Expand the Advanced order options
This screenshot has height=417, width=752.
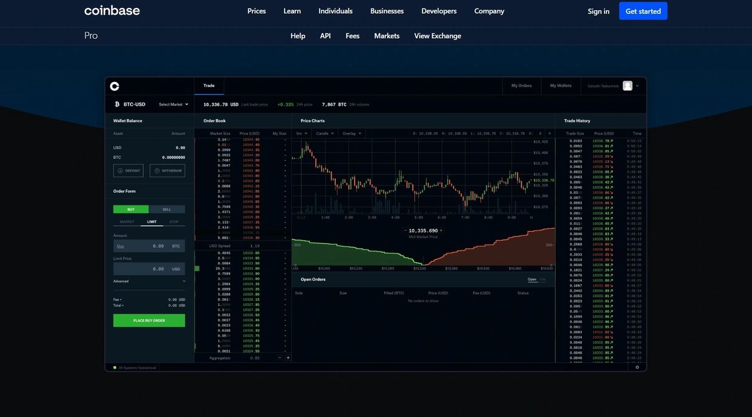click(149, 281)
